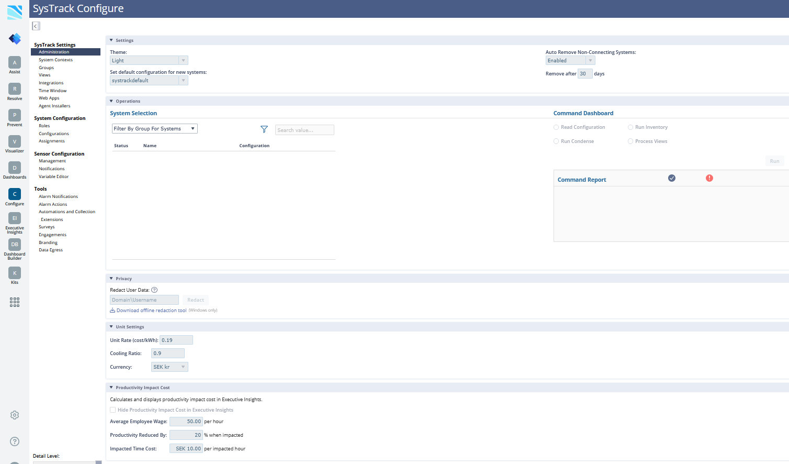Select the Run Inventory radio button
Screen dimensions: 789x464
tap(630, 127)
